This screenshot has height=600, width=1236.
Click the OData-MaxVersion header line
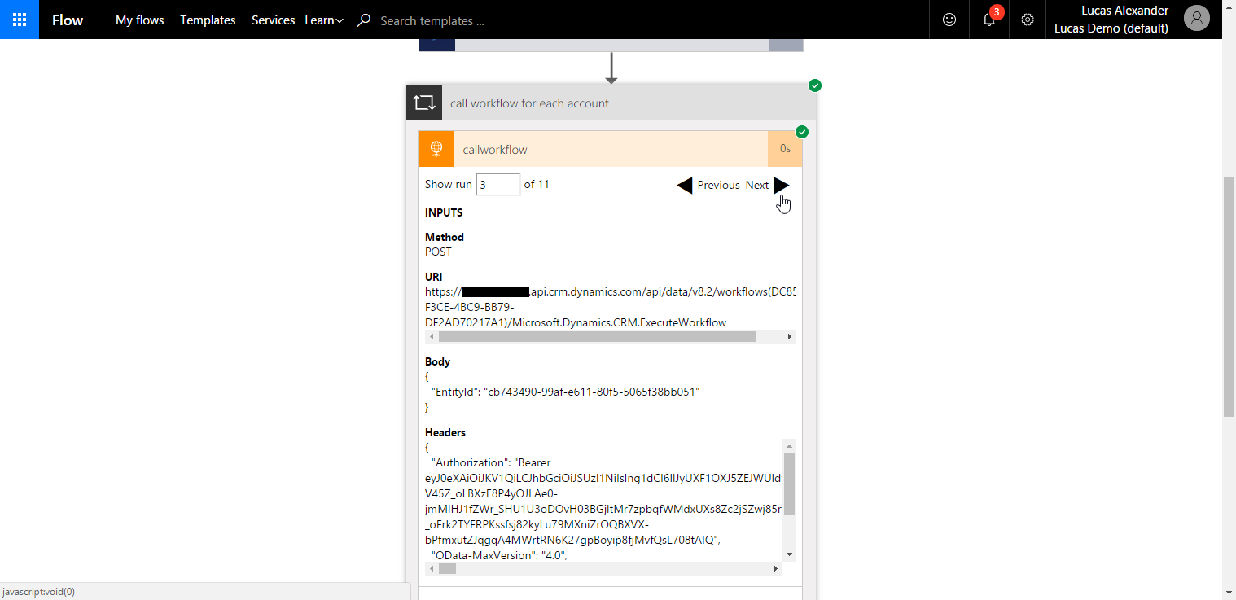tap(498, 555)
